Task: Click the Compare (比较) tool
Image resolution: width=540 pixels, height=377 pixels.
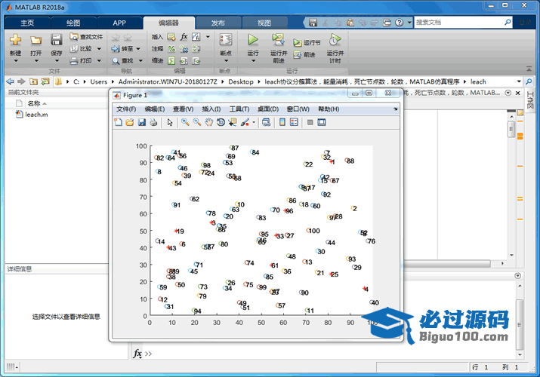Action: pyautogui.click(x=82, y=49)
